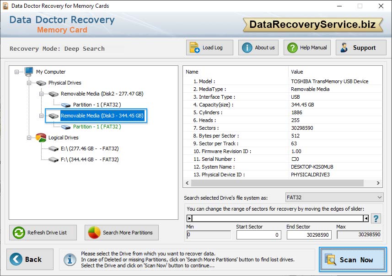The height and width of the screenshot is (276, 392).
Task: Select E:\ (277.46 GB - - FAT32) drive
Action: point(90,149)
